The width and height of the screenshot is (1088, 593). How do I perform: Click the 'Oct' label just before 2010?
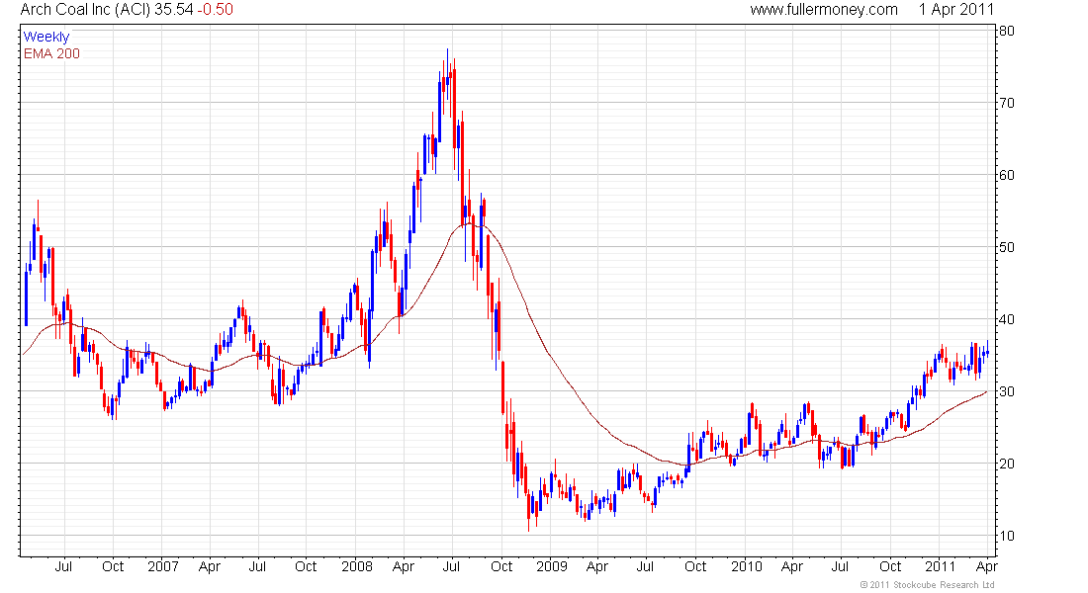tap(695, 566)
